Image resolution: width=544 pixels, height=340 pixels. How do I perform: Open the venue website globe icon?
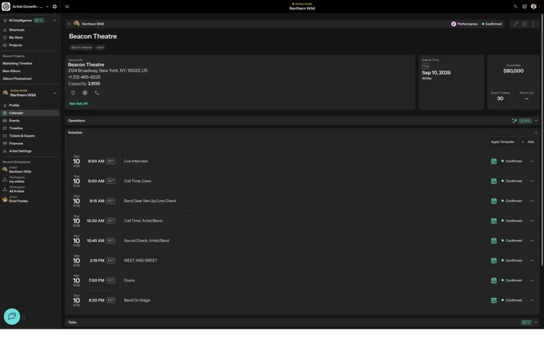click(85, 93)
